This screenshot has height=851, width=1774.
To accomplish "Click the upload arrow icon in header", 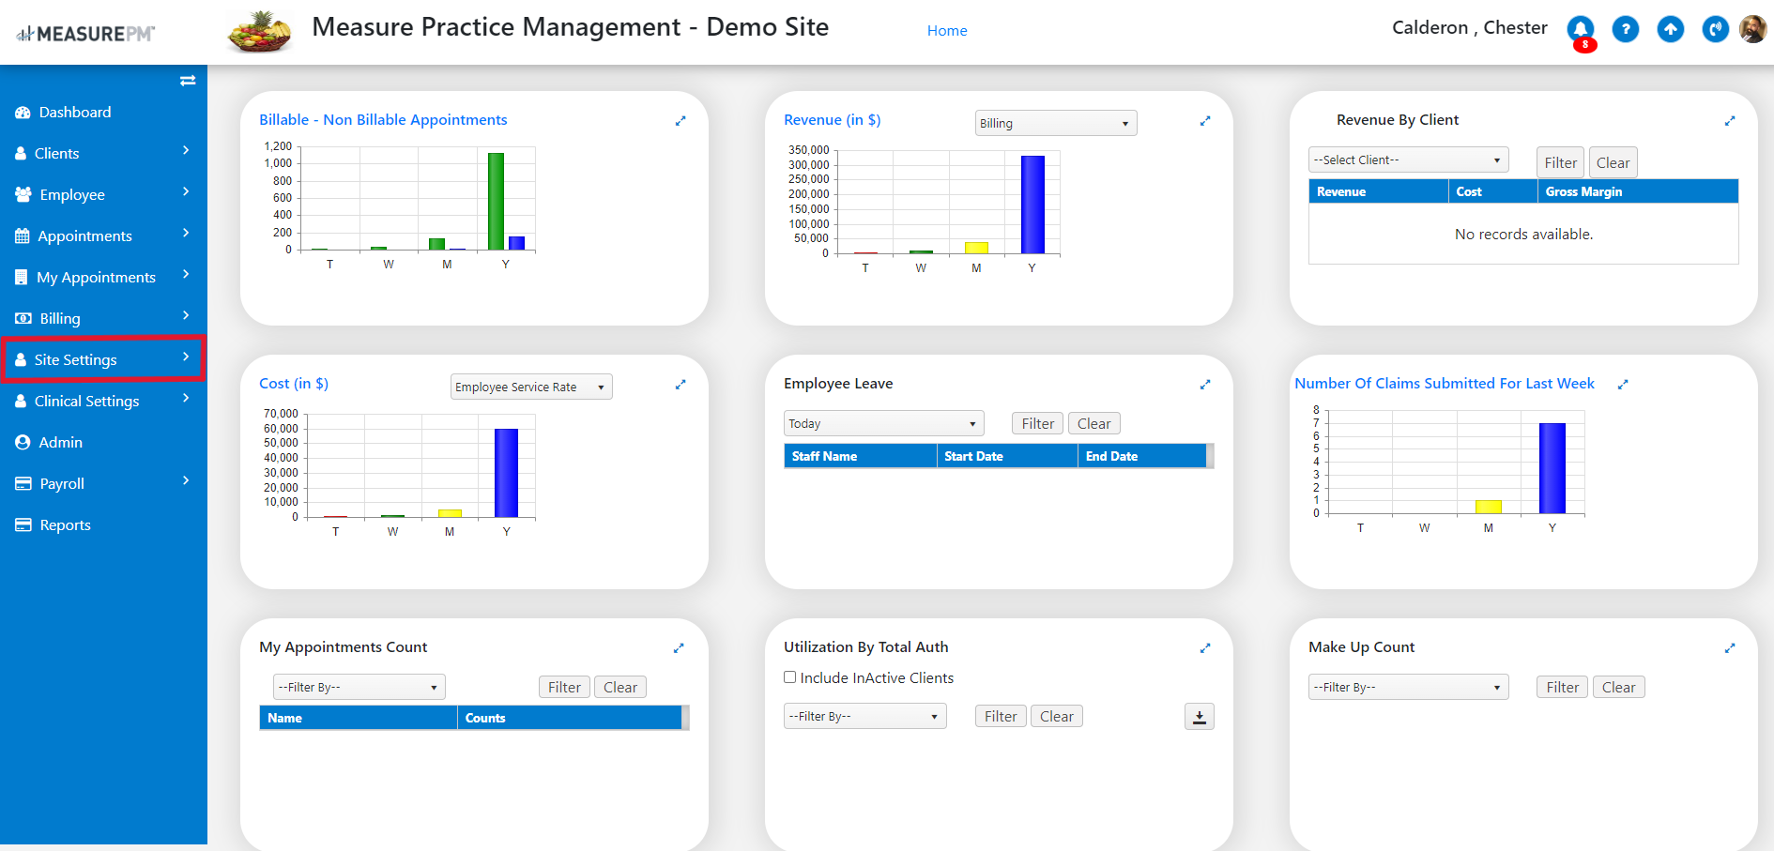I will click(1671, 29).
